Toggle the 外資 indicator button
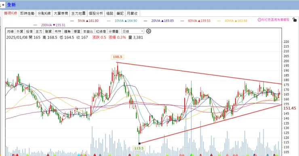The image size is (299, 156). (x=20, y=31)
